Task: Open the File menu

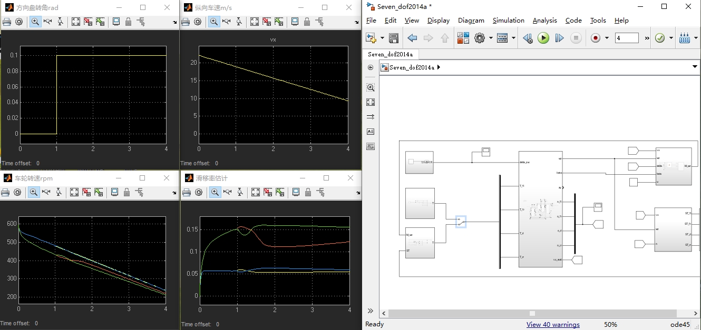Action: (371, 20)
